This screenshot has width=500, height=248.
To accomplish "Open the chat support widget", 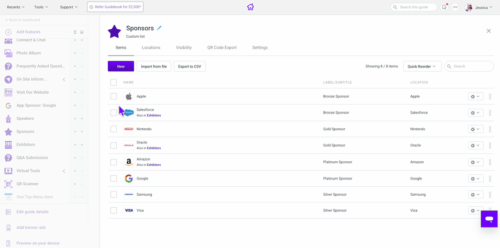I will [x=489, y=219].
